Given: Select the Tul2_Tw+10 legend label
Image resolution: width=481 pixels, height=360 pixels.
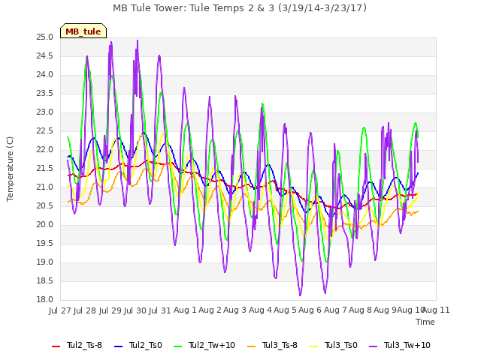Looking at the screenshot, I should [212, 345].
